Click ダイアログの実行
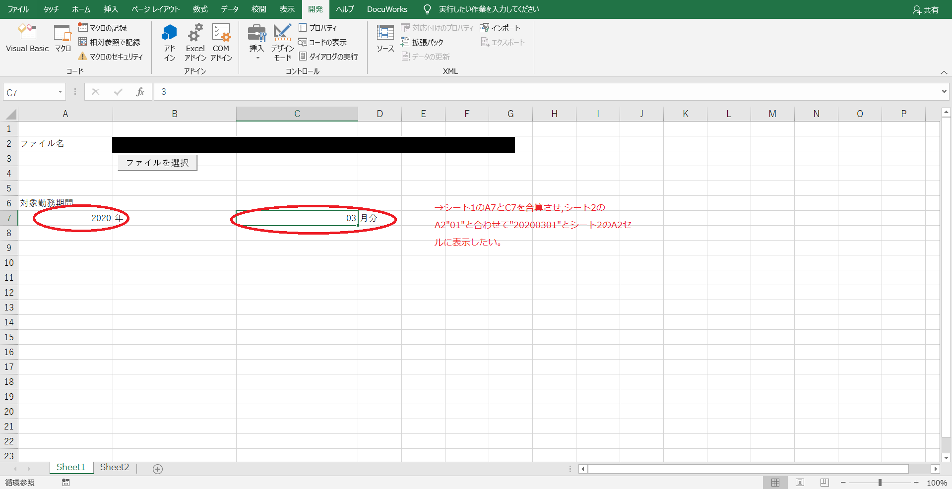This screenshot has height=489, width=952. point(328,57)
